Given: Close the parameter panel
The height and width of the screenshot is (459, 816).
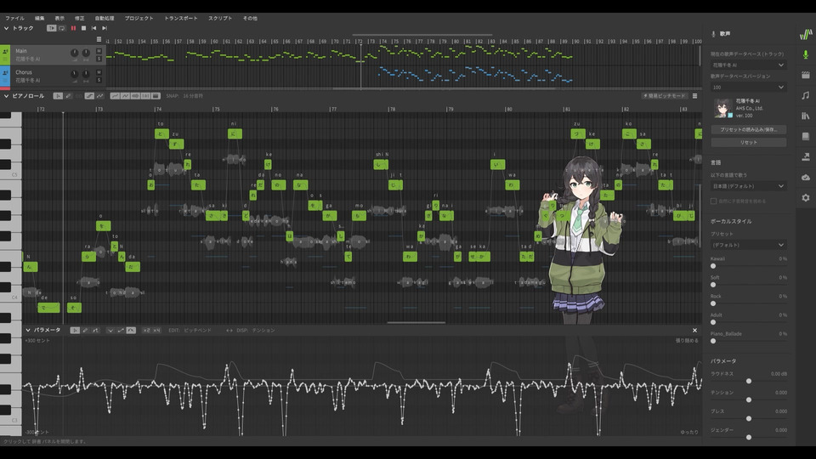Looking at the screenshot, I should [694, 330].
